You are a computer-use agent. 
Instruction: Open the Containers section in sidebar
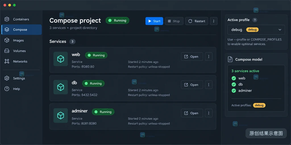pos(21,19)
